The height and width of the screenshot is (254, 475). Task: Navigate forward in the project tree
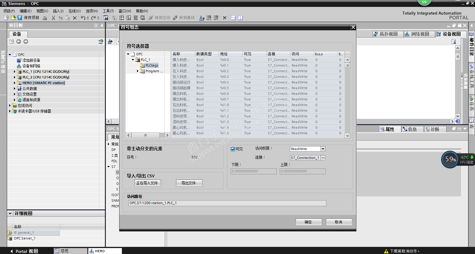click(x=26, y=42)
